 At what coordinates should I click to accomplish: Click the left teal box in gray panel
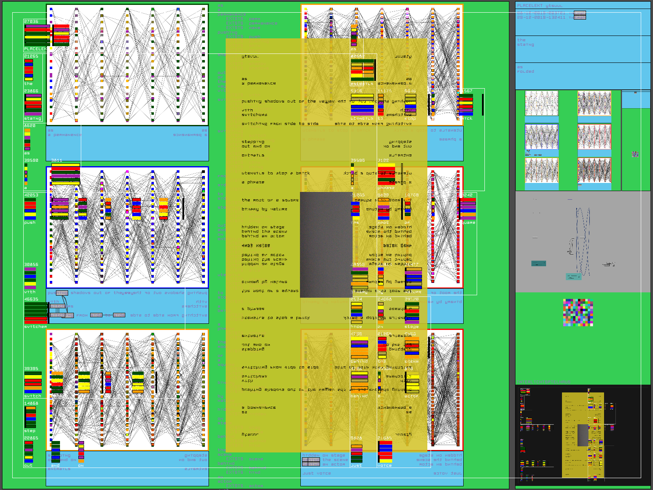coord(538,263)
